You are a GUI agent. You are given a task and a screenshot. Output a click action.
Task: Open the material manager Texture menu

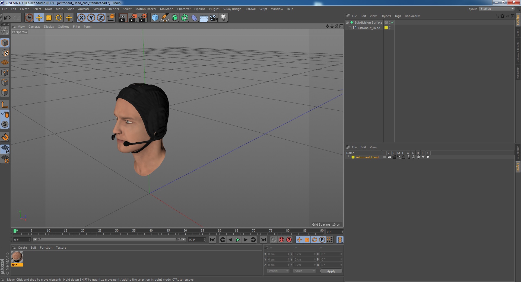pyautogui.click(x=61, y=248)
